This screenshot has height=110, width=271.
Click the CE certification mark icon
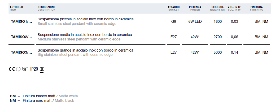click(12, 69)
